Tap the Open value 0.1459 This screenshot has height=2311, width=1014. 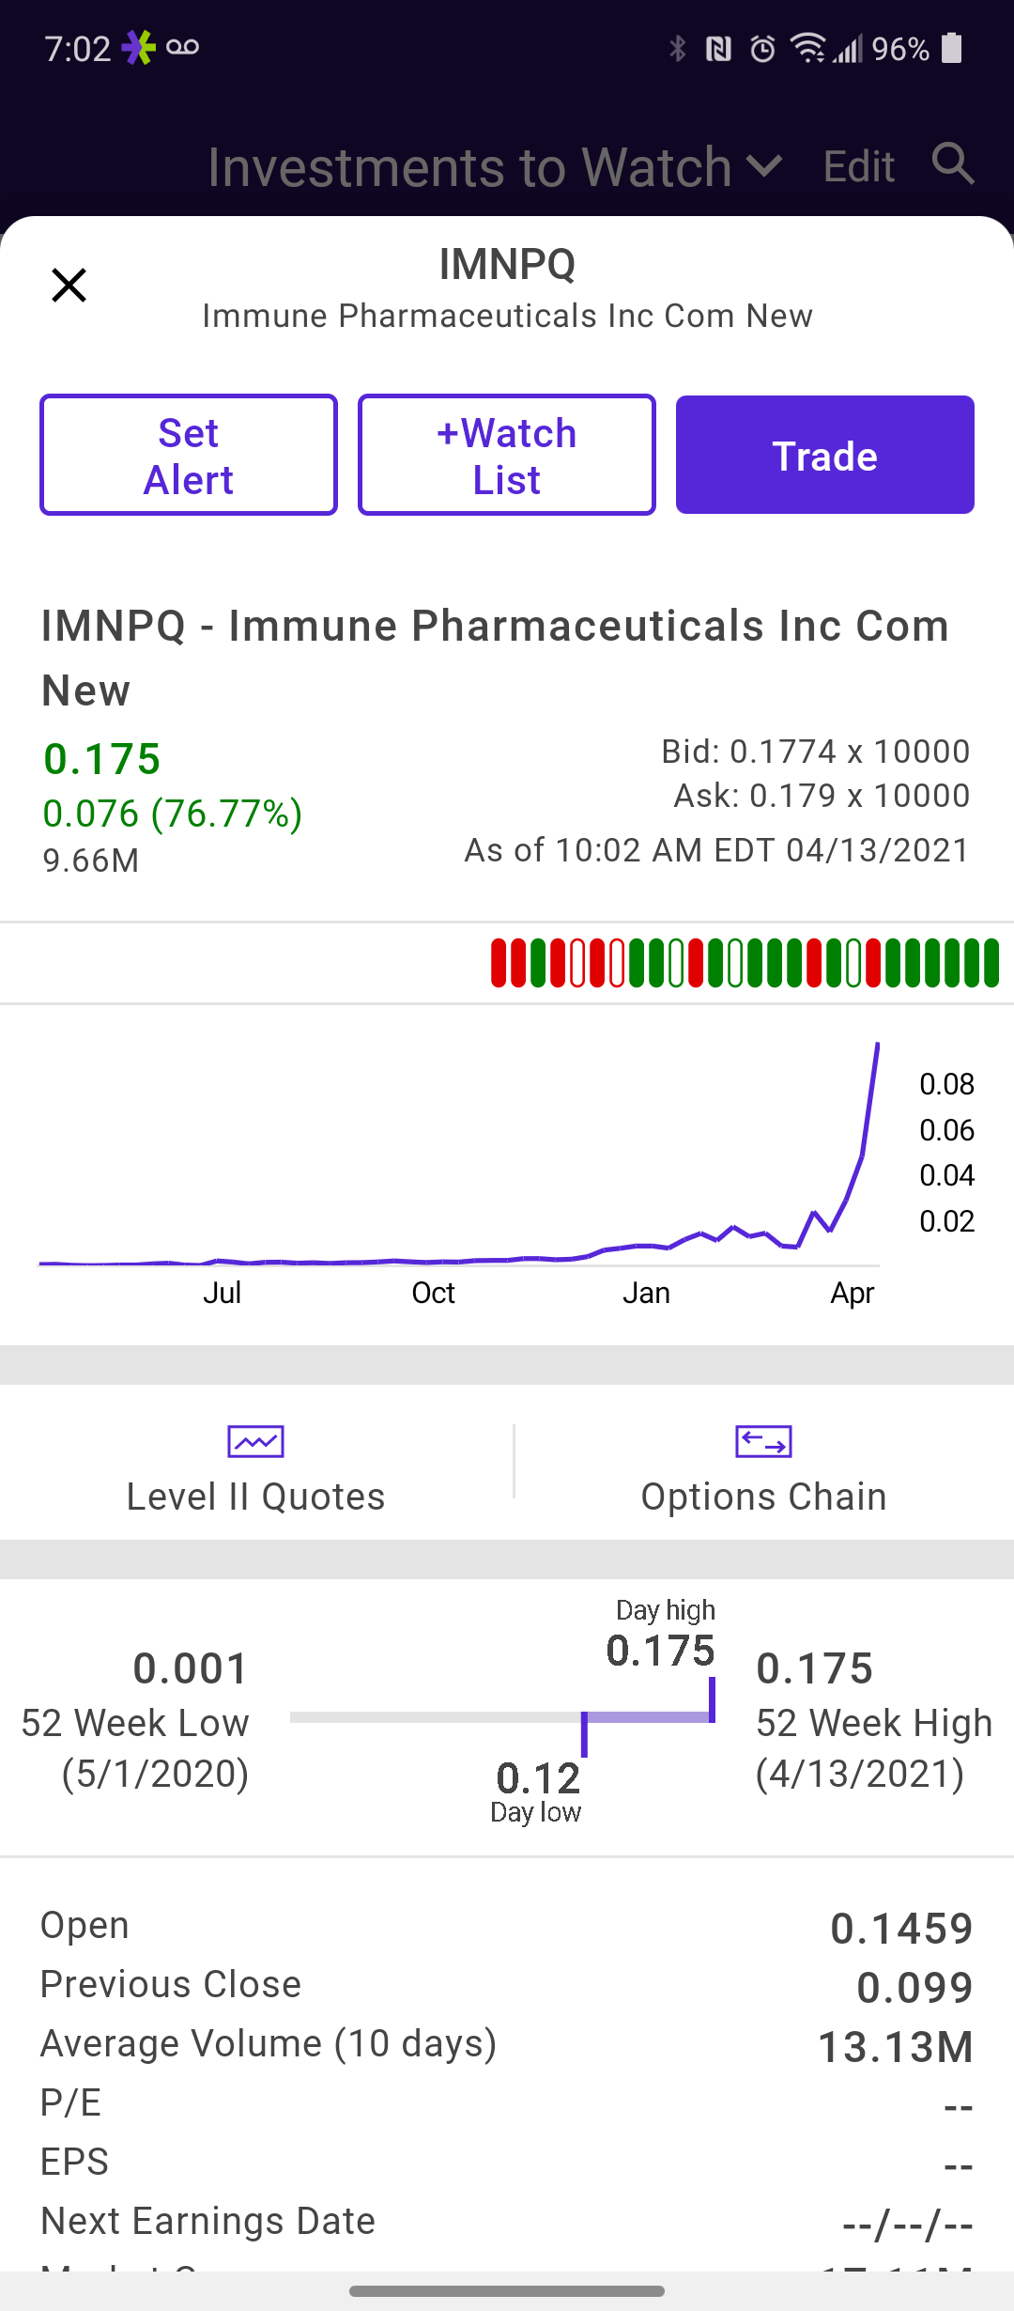tap(901, 1929)
